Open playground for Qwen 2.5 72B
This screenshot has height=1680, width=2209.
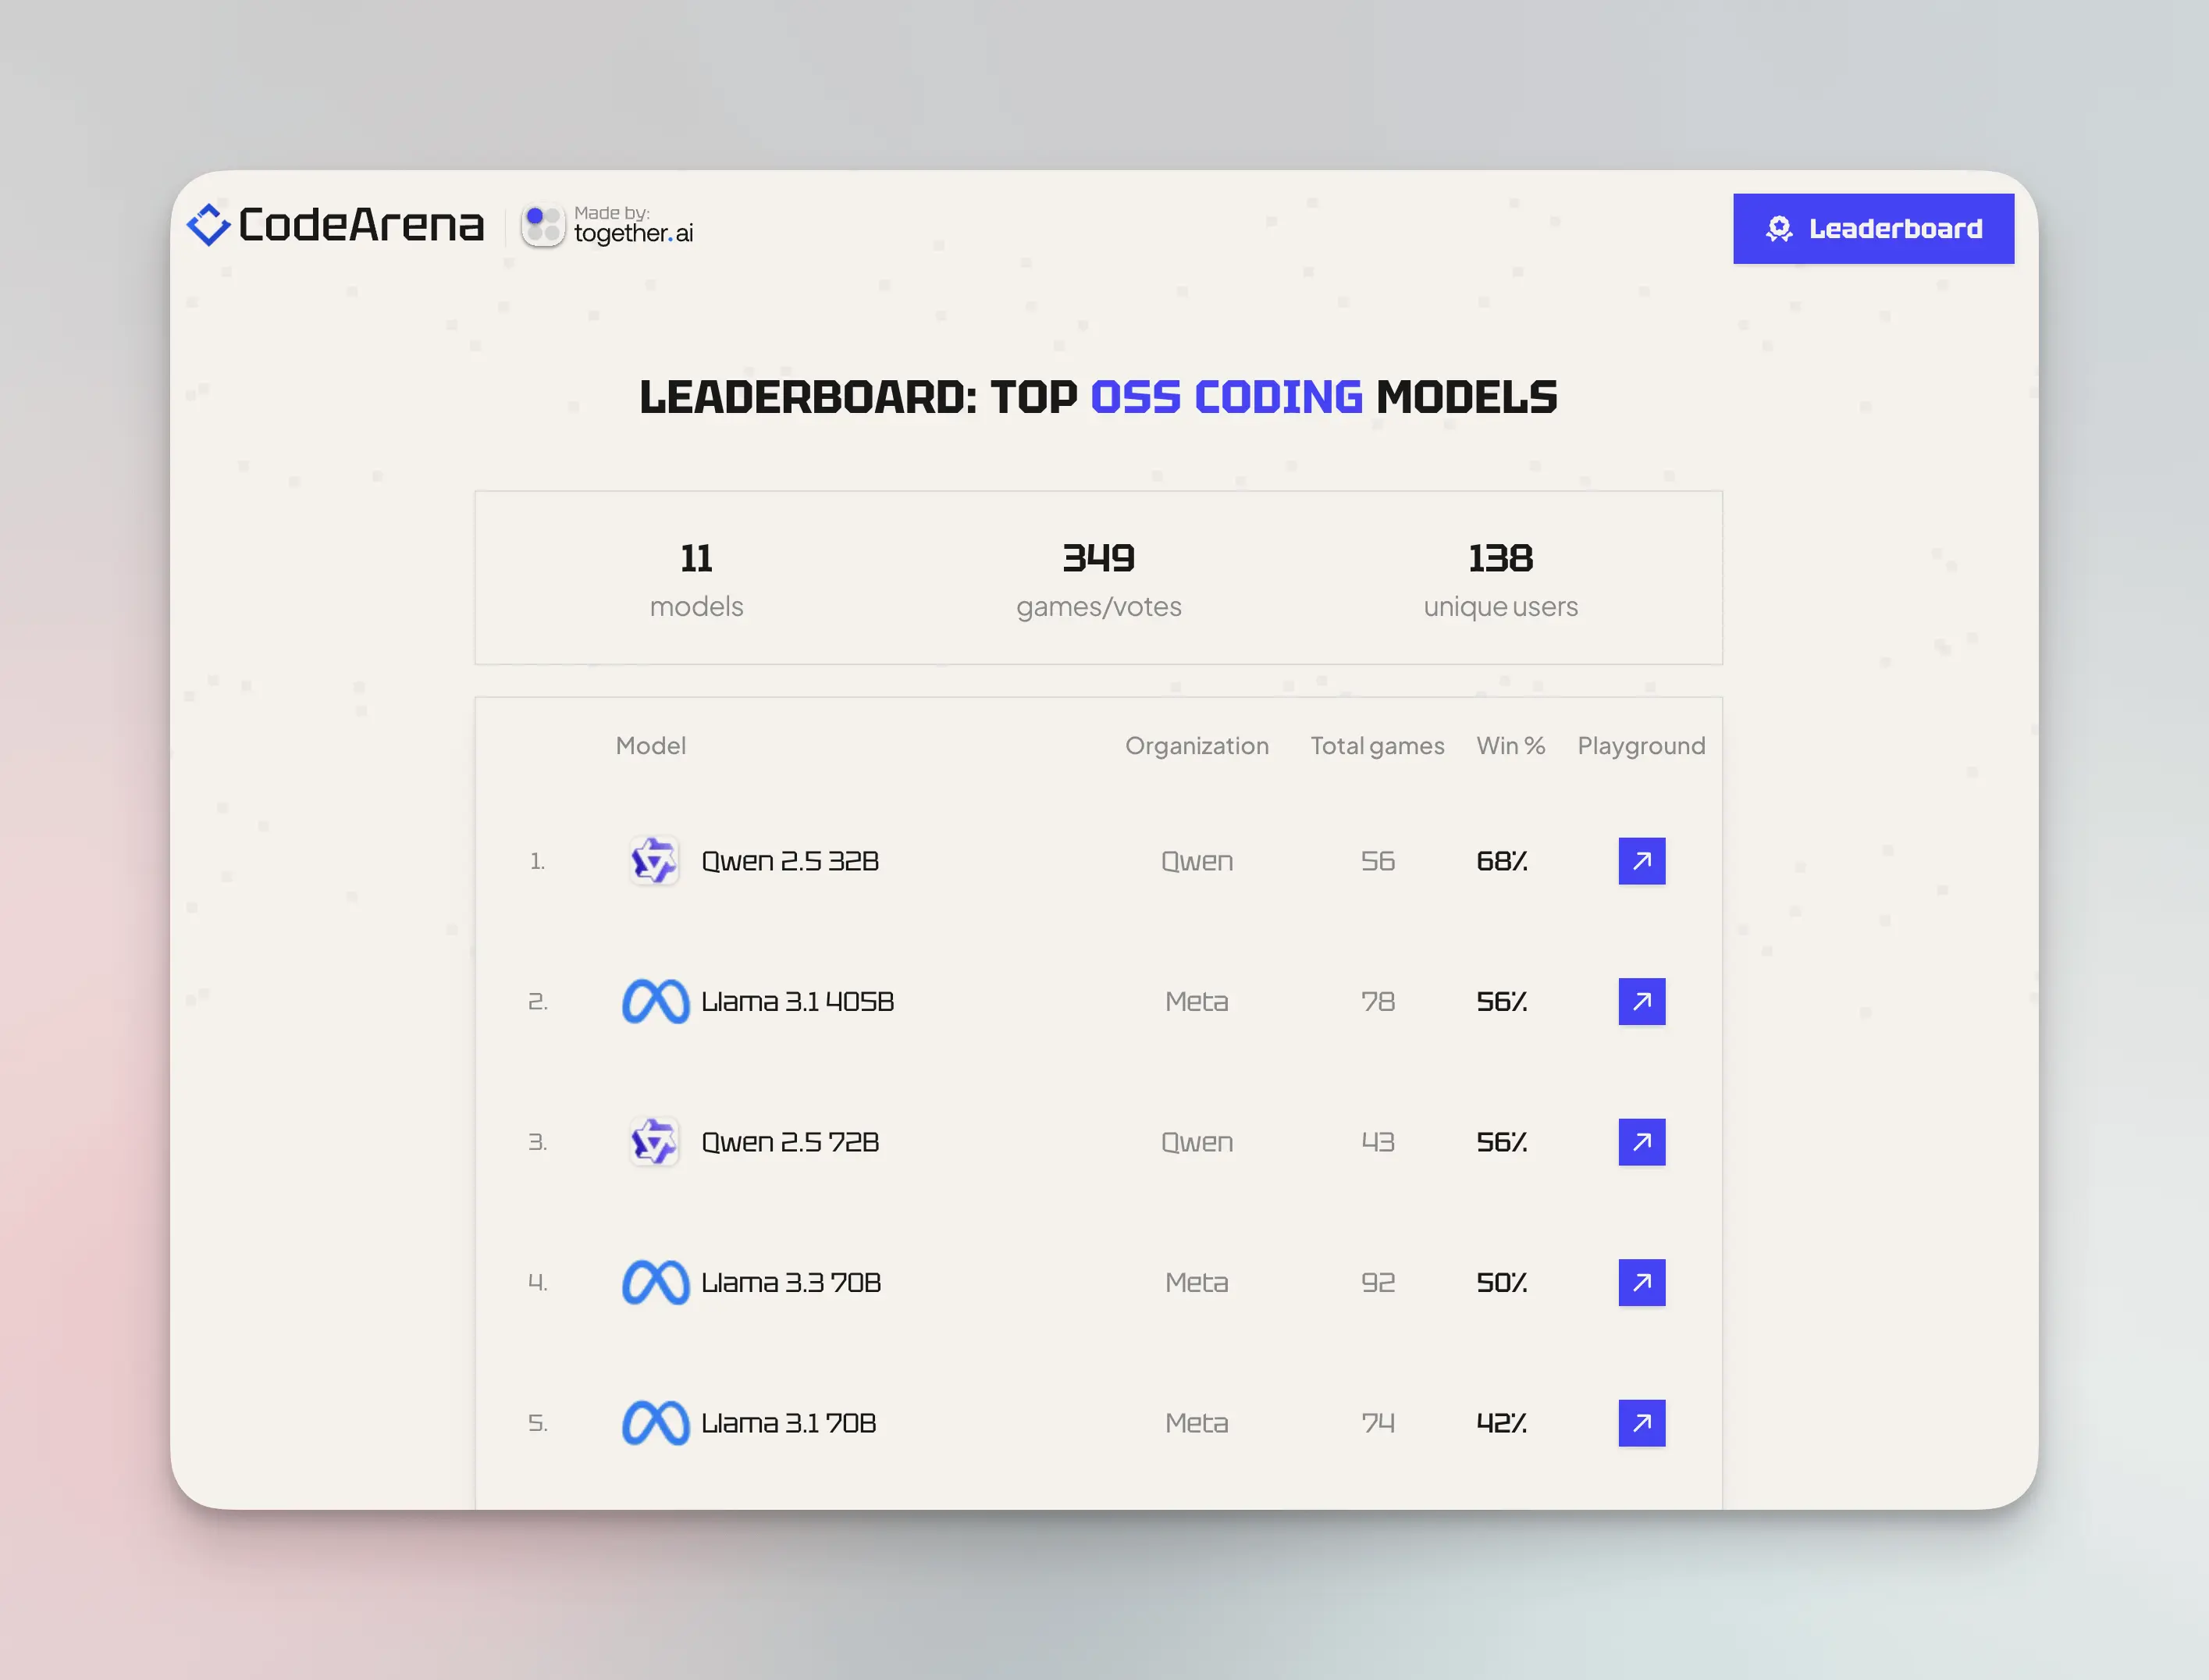click(x=1642, y=1142)
